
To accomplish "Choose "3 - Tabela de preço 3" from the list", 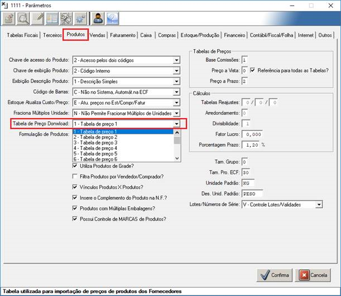I will [123, 143].
